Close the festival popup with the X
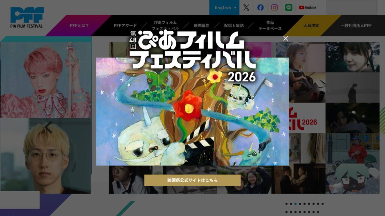 [286, 39]
